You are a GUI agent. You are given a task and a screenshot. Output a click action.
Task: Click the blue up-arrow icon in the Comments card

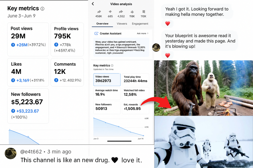pos(56,80)
